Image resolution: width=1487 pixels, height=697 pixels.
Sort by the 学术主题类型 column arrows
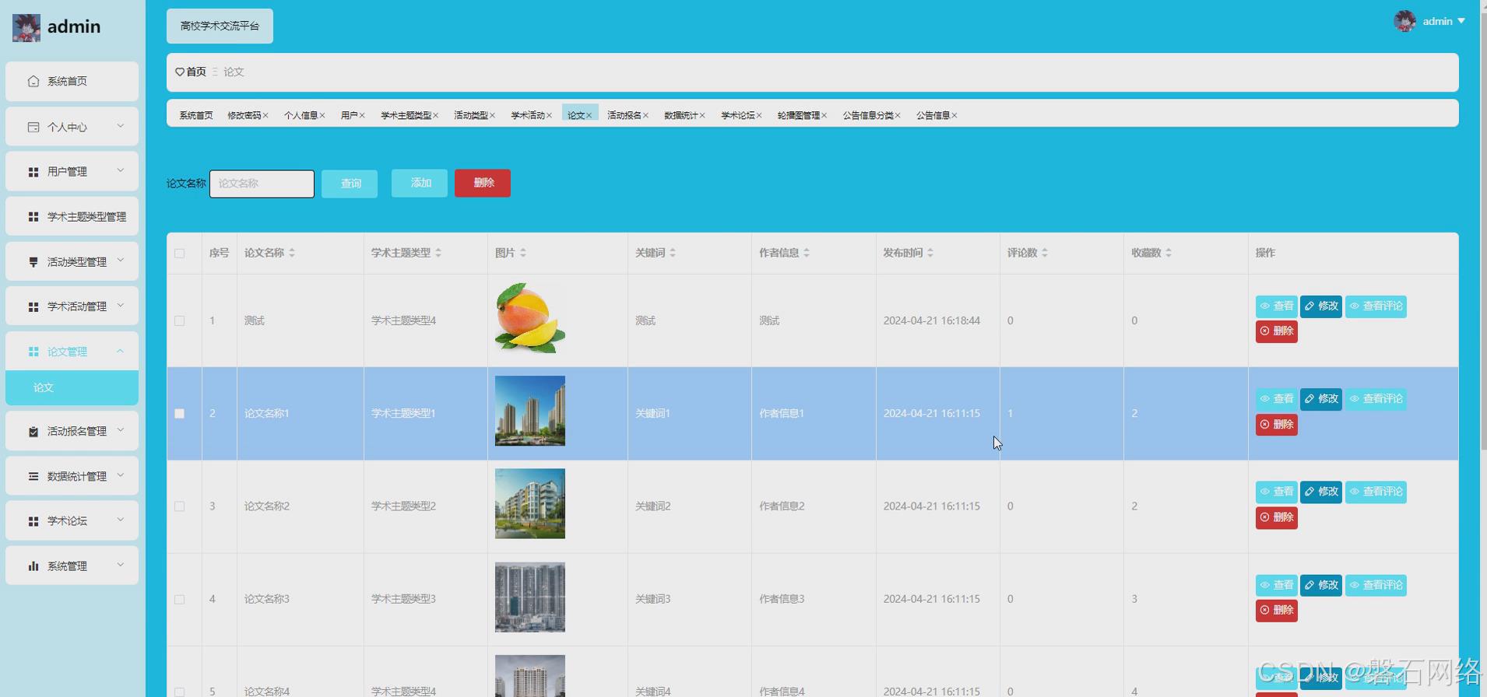(x=438, y=253)
